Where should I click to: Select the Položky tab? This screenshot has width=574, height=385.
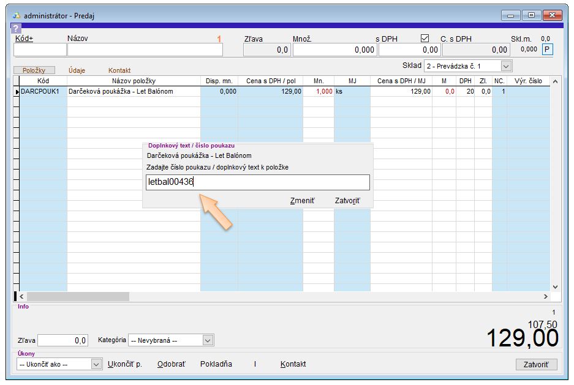(x=34, y=70)
